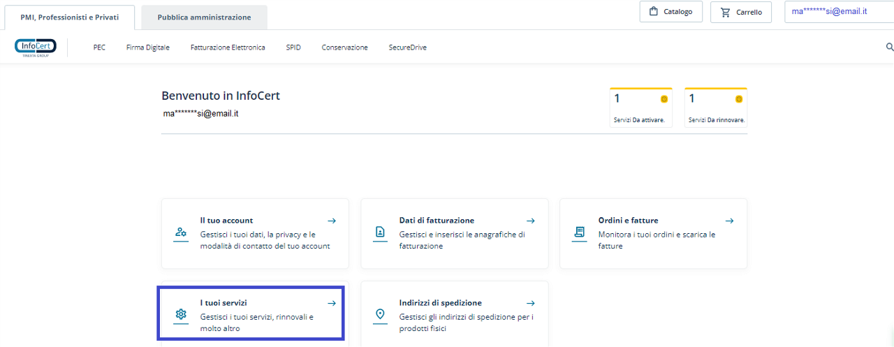Open the PEC menu item

(x=99, y=47)
